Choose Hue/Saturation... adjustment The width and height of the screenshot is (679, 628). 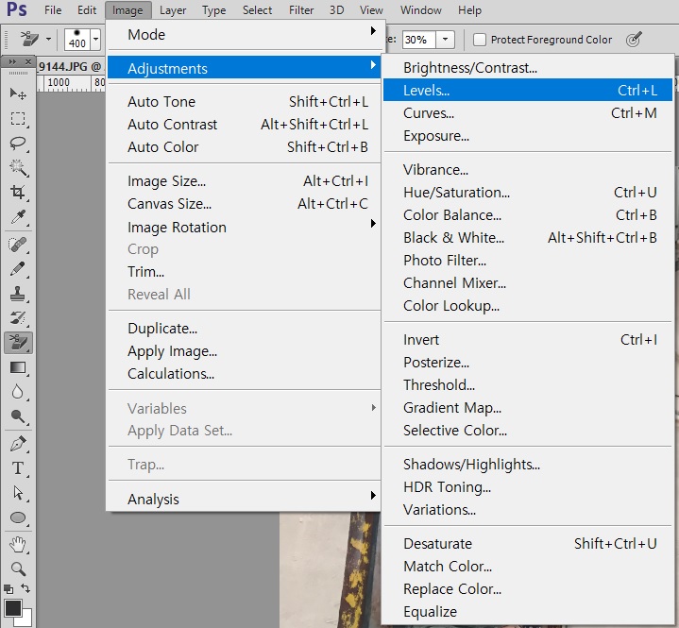(528, 193)
